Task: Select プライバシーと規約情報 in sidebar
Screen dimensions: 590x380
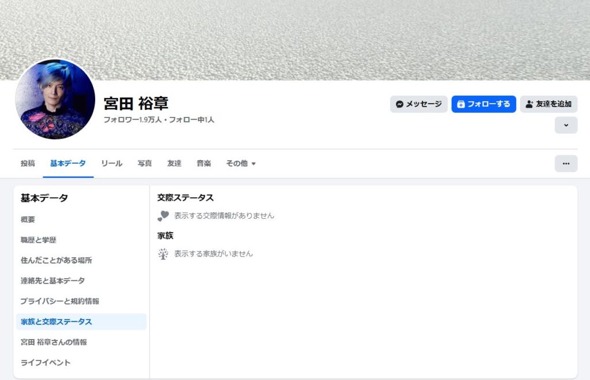Action: 60,301
